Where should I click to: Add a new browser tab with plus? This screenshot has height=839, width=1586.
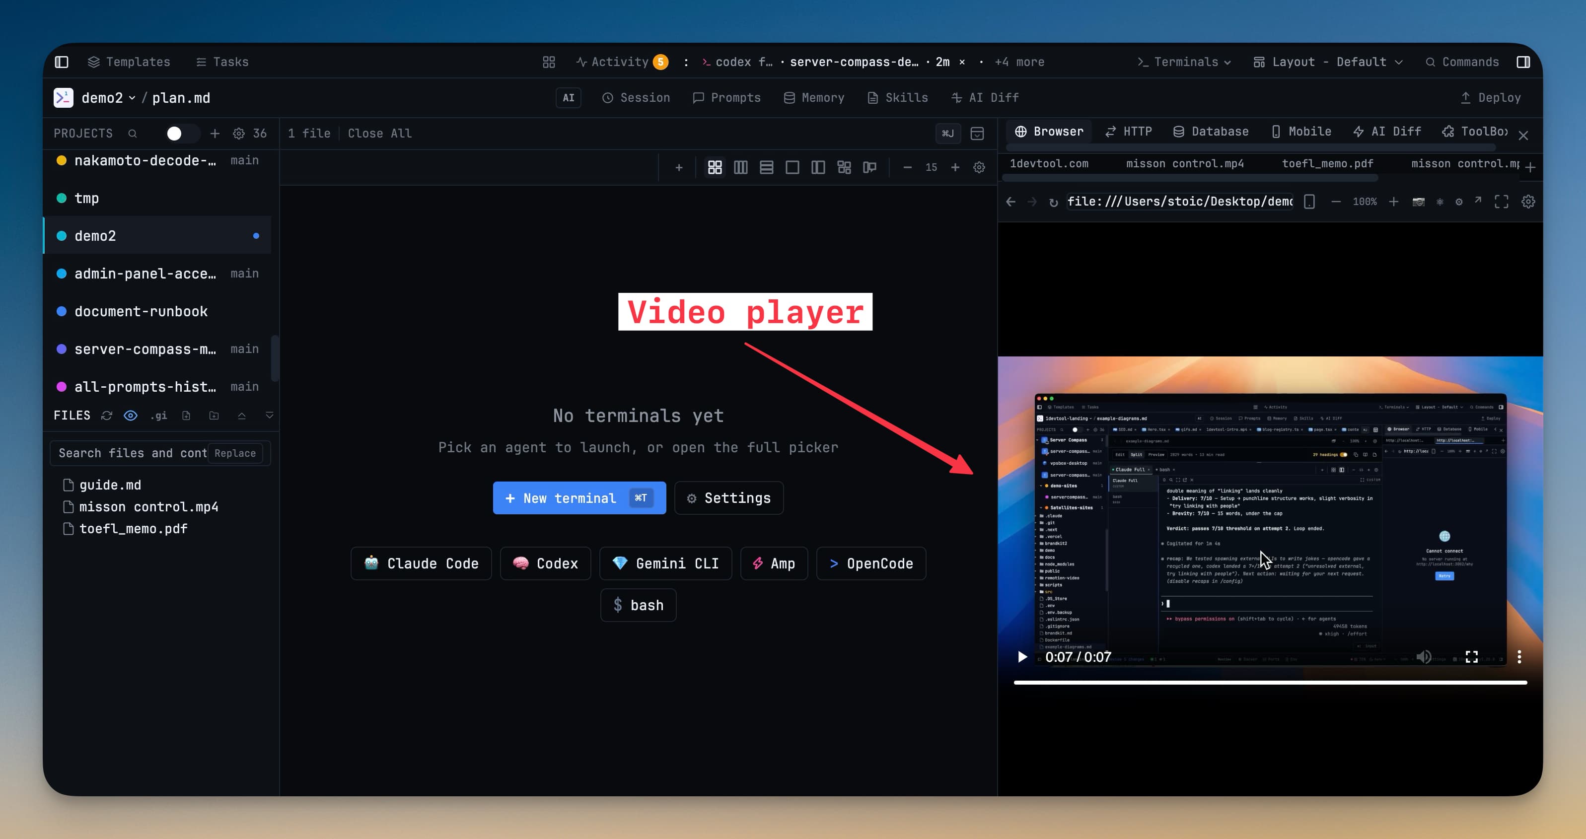click(x=1530, y=167)
